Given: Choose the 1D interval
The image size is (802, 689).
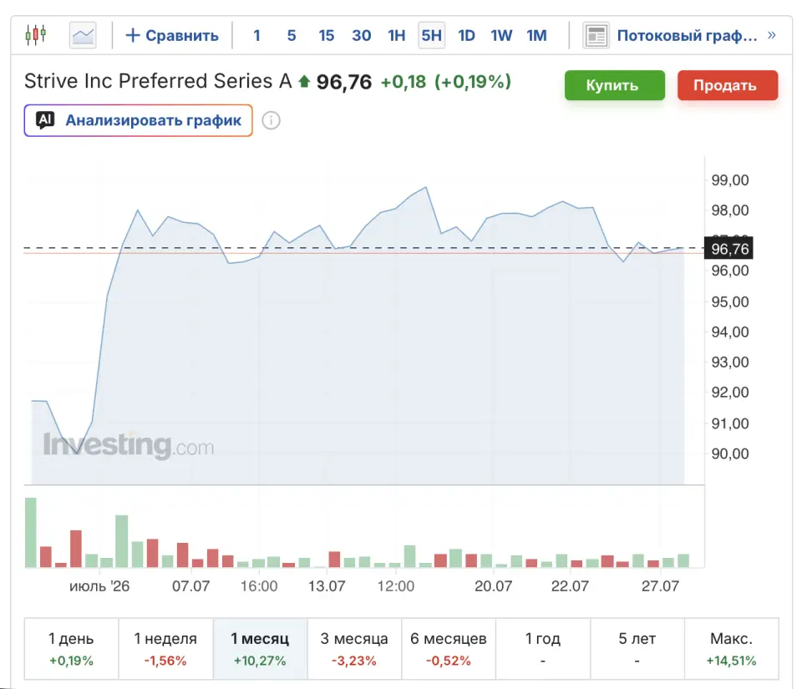Looking at the screenshot, I should [466, 35].
